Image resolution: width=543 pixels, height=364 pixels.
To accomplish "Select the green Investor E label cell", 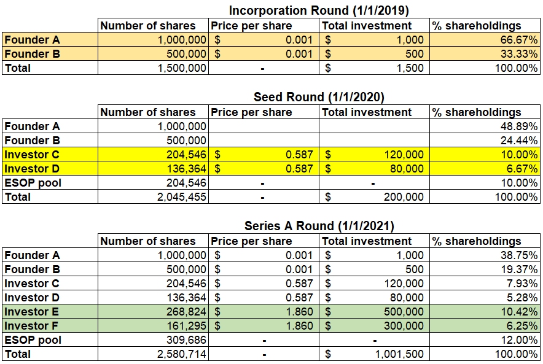I will [x=50, y=312].
